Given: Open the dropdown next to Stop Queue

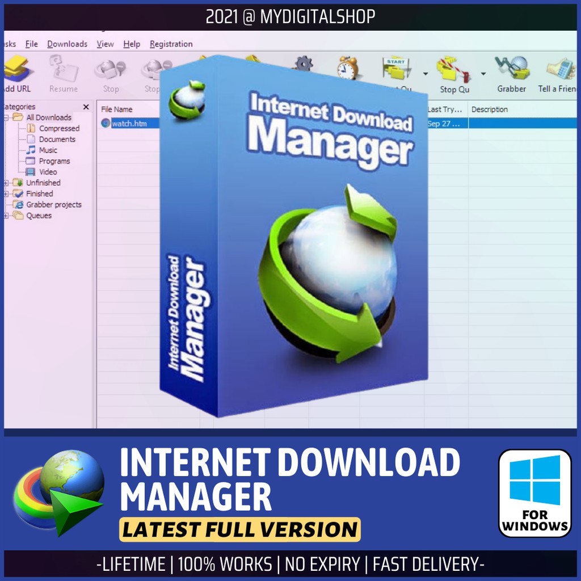Looking at the screenshot, I should click(x=484, y=74).
